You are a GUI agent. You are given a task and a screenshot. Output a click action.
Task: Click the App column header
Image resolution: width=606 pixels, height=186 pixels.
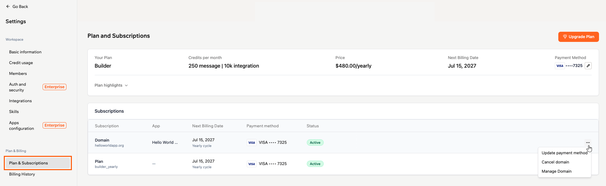(x=156, y=126)
